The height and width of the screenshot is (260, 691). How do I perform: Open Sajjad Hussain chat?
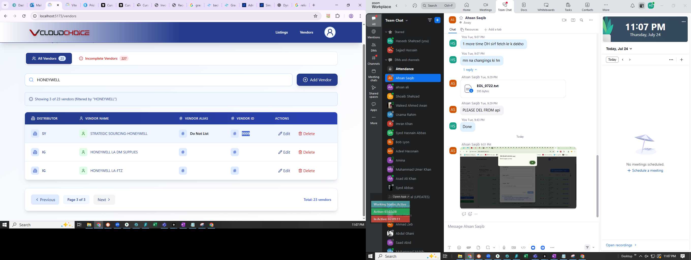(406, 50)
